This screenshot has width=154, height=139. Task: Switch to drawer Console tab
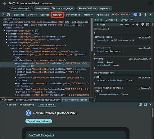click(11, 105)
